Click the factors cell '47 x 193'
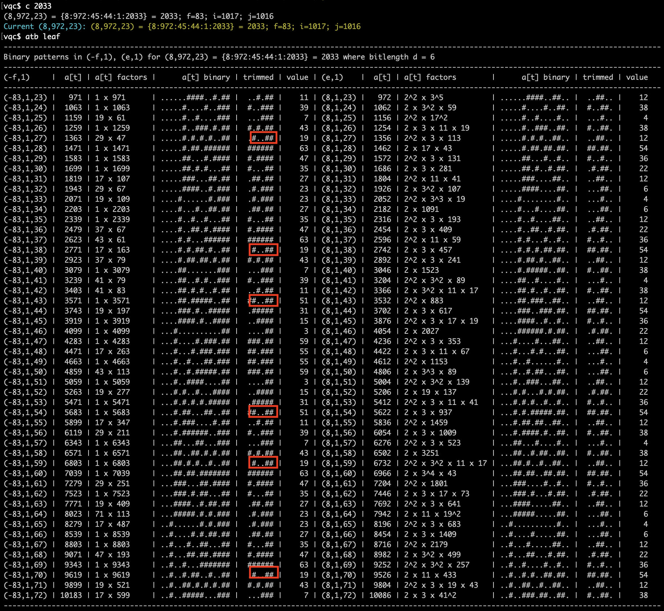 click(112, 555)
